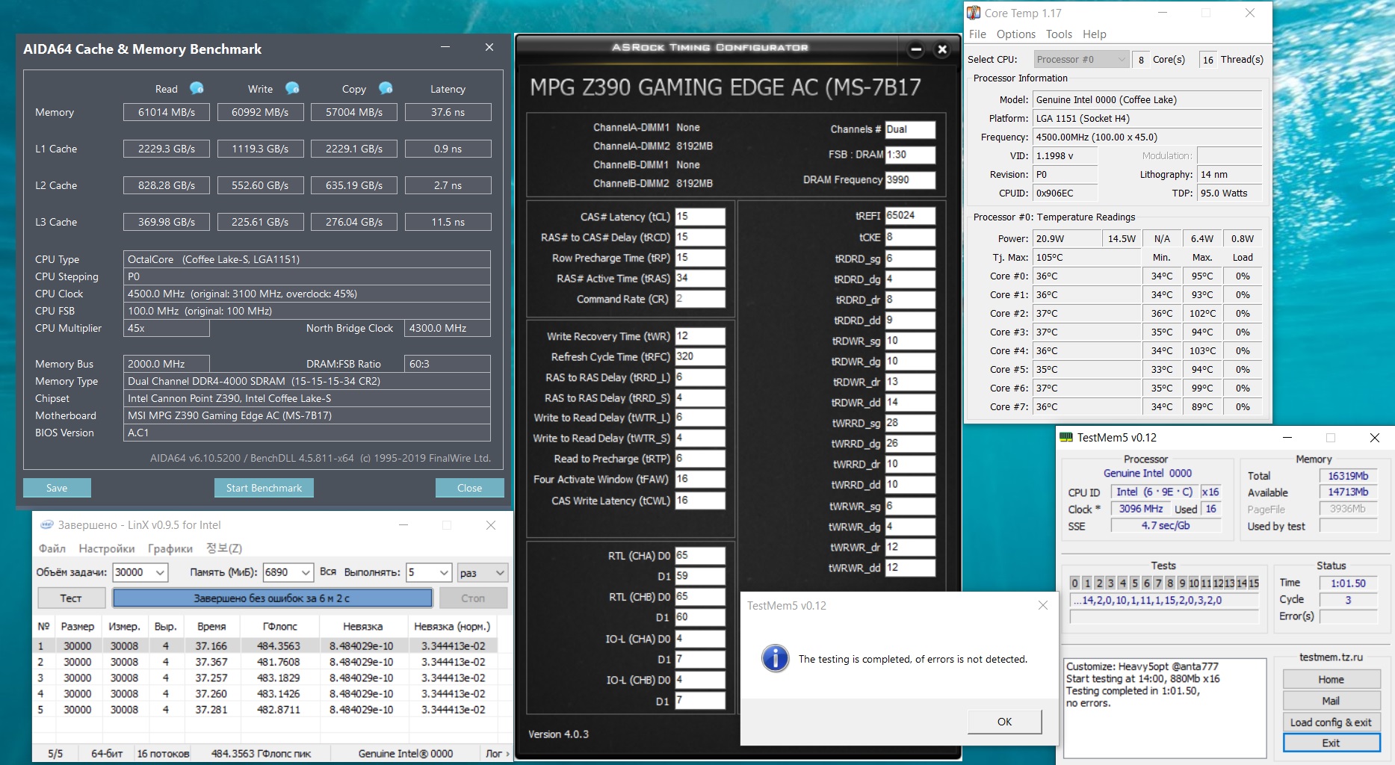
Task: Click the LinX title bar app icon
Action: [x=46, y=524]
